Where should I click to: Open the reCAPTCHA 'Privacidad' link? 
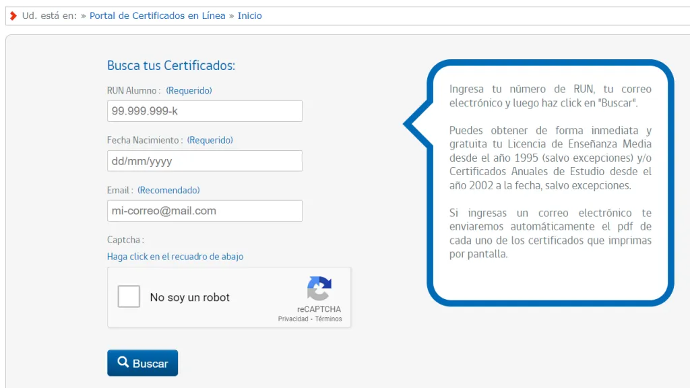(293, 319)
